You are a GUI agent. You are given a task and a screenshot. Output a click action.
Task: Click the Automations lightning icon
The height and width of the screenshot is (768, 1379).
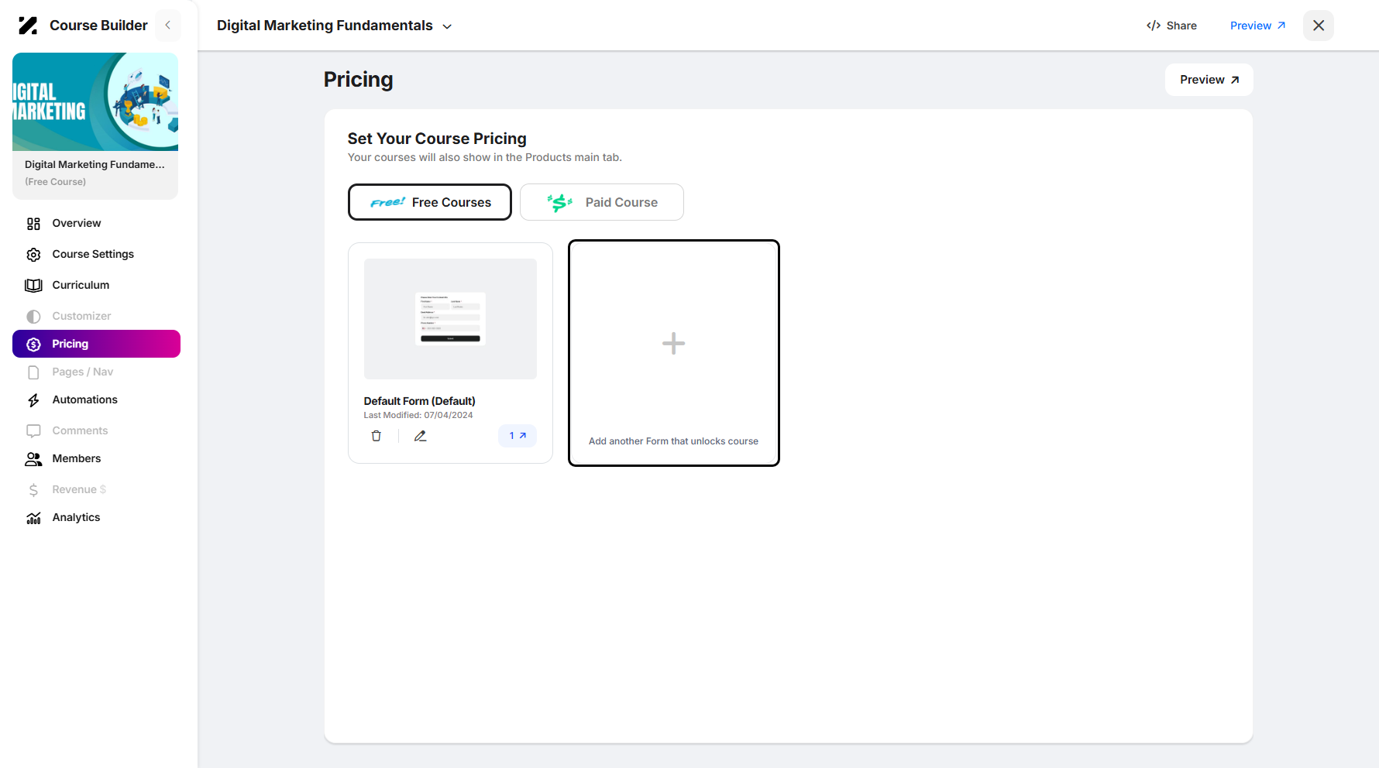[33, 400]
